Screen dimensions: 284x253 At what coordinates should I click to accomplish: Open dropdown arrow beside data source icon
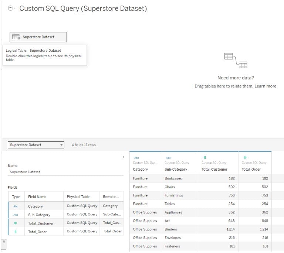(x=14, y=8)
